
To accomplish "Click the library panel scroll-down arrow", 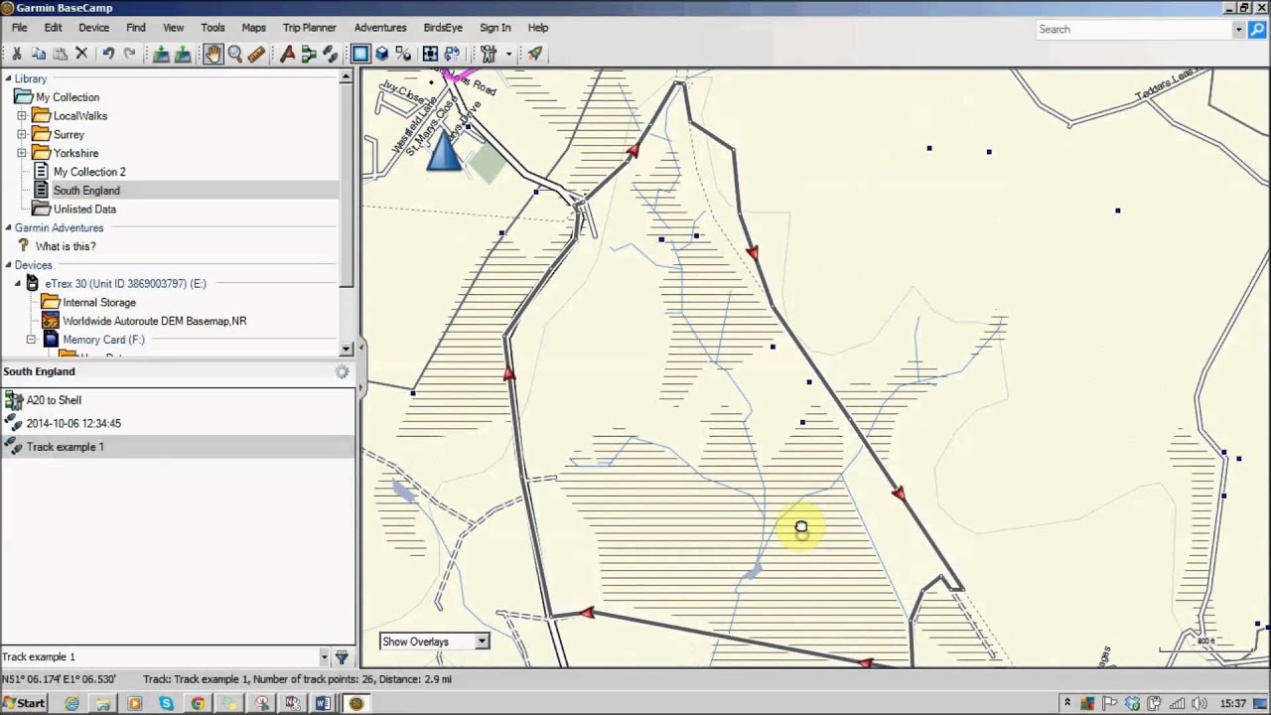I will point(346,349).
